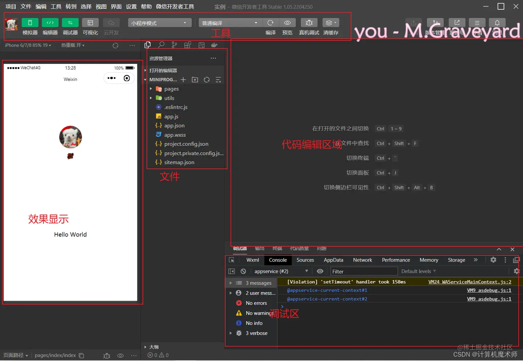523x361 pixels.
Task: Open the iPhone 6/7/8 device dropdown
Action: 28,45
